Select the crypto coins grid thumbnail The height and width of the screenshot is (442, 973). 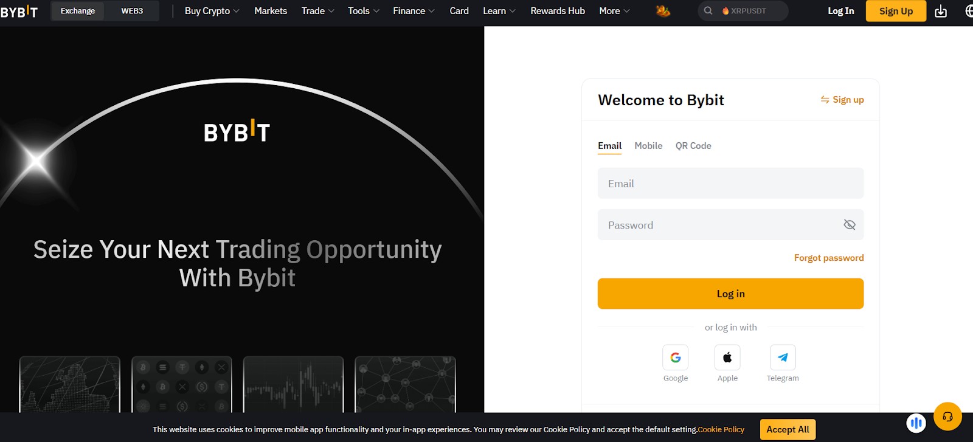click(182, 384)
